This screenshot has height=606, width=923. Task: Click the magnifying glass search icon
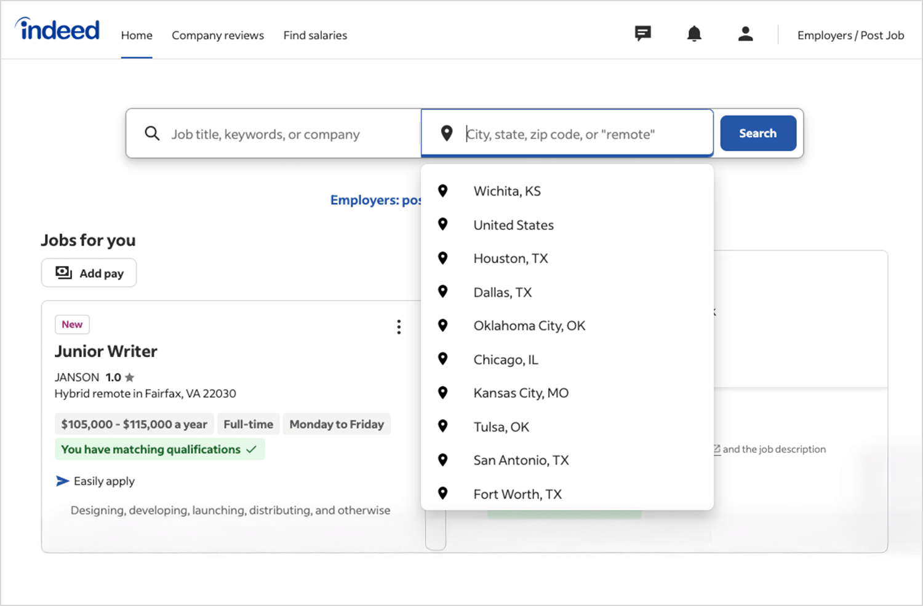[152, 133]
